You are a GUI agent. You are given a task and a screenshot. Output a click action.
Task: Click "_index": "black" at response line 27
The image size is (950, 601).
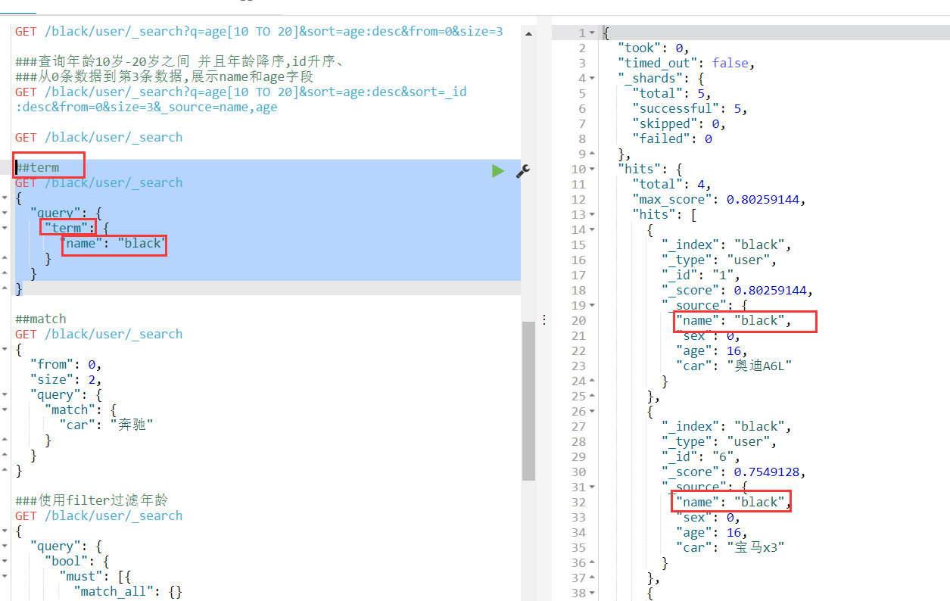pyautogui.click(x=727, y=426)
